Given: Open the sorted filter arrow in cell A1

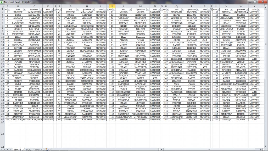Looking at the screenshot, I should [x=9, y=10].
